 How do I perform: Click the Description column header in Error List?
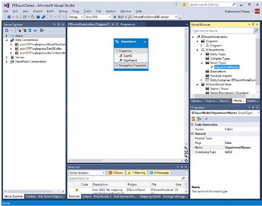click(100, 185)
